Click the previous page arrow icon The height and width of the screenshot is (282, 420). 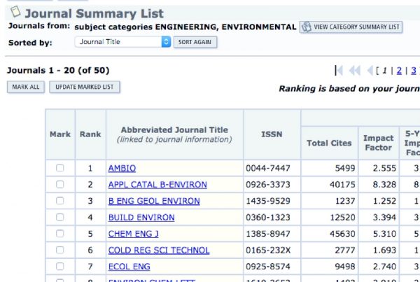click(x=369, y=70)
